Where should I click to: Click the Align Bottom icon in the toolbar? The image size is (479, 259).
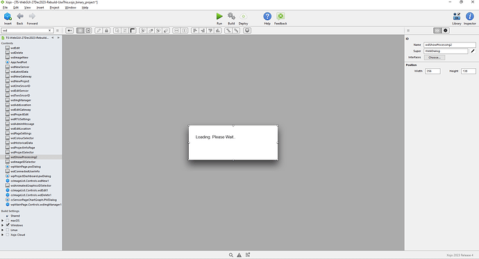pyautogui.click(x=218, y=31)
